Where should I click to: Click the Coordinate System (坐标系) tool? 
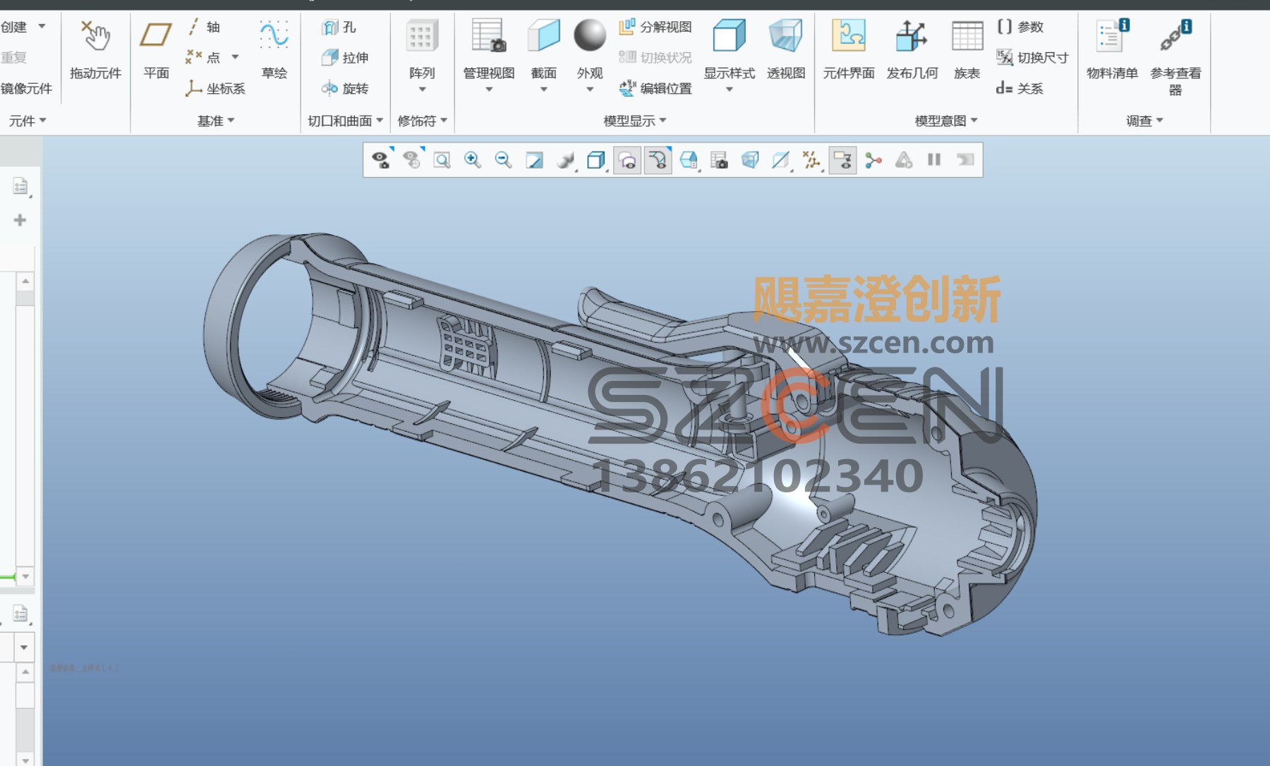click(215, 88)
